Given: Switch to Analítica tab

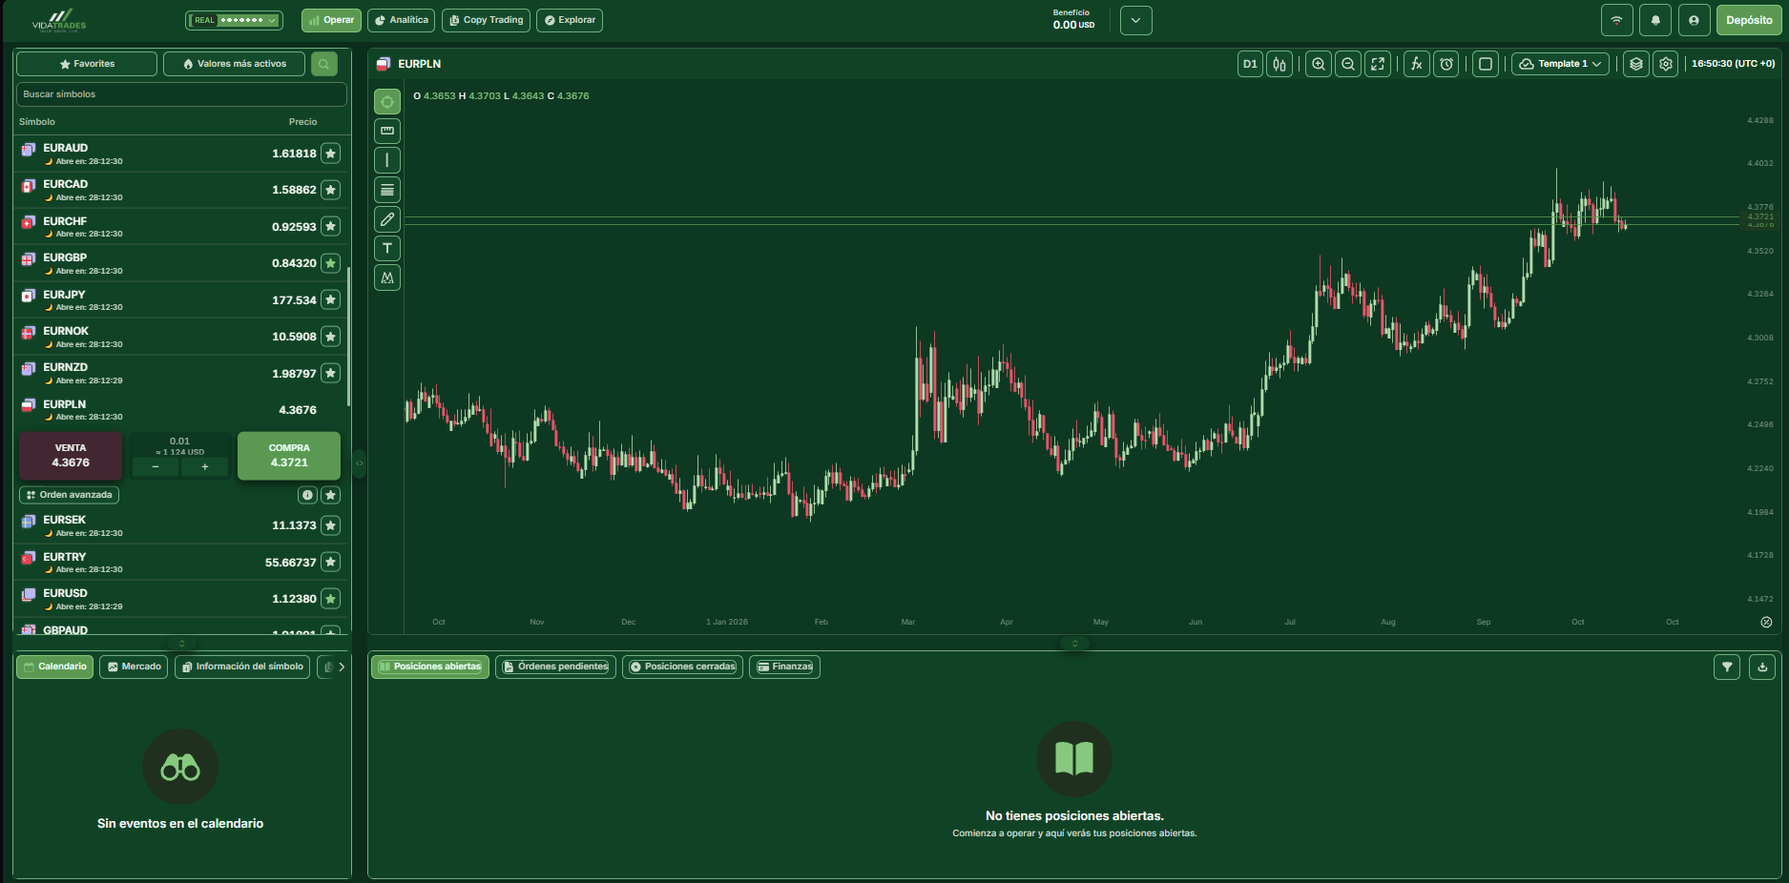Looking at the screenshot, I should point(402,20).
